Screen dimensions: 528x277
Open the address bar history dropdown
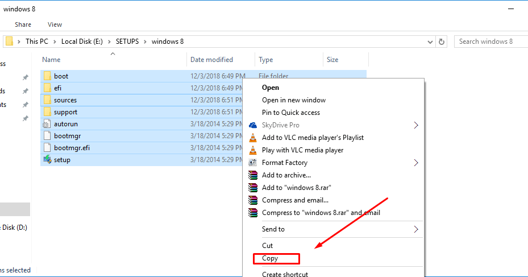[x=430, y=42]
